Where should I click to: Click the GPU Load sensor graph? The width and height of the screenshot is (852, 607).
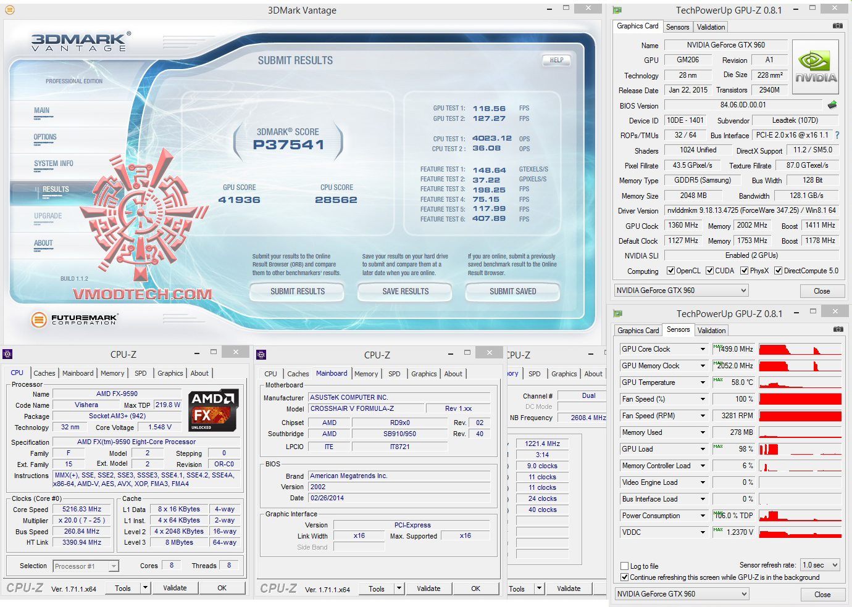click(x=800, y=449)
